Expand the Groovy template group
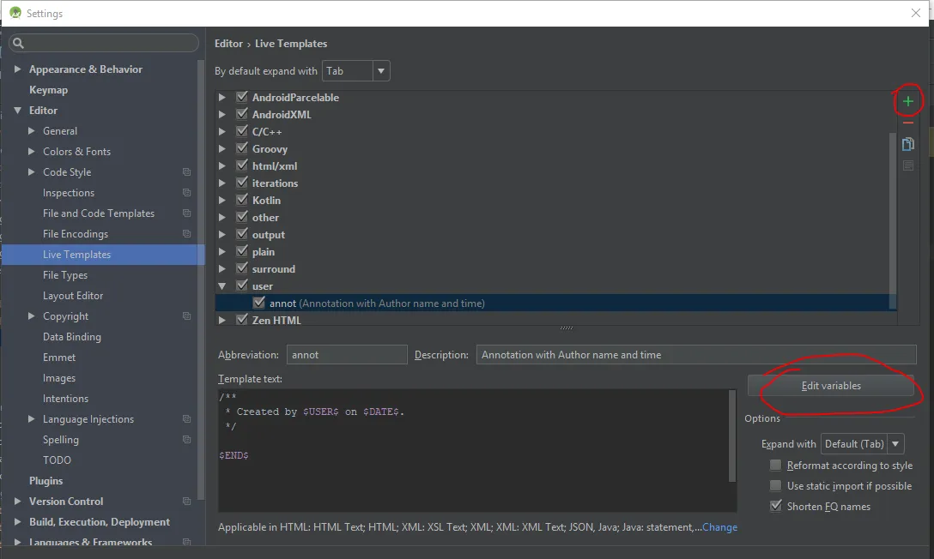The width and height of the screenshot is (934, 559). tap(221, 148)
